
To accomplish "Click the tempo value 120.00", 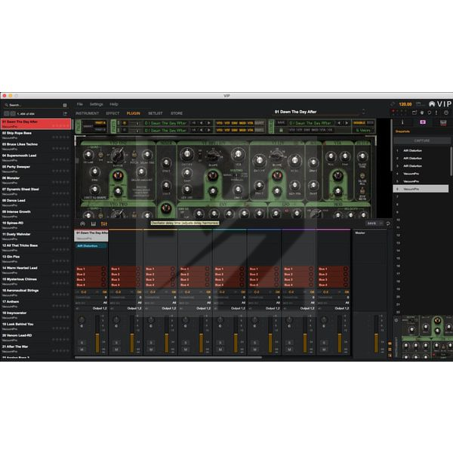I will pyautogui.click(x=405, y=104).
